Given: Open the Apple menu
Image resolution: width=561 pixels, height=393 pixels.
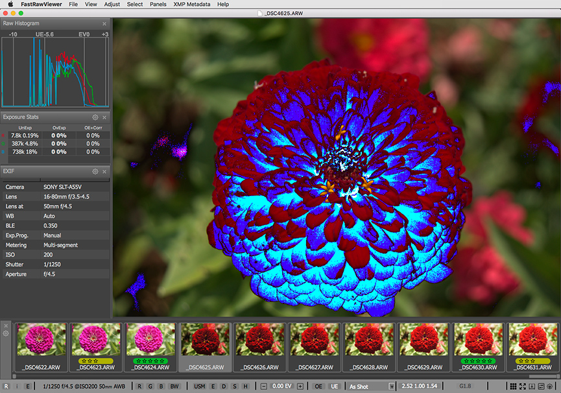Looking at the screenshot, I should 10,4.
